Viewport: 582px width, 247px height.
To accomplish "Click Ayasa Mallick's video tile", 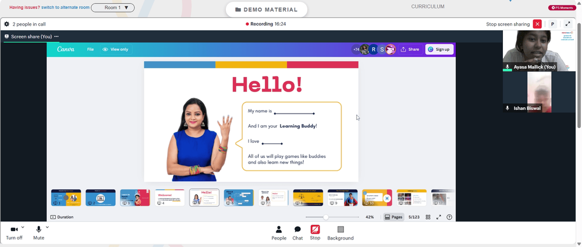I will pyautogui.click(x=539, y=51).
